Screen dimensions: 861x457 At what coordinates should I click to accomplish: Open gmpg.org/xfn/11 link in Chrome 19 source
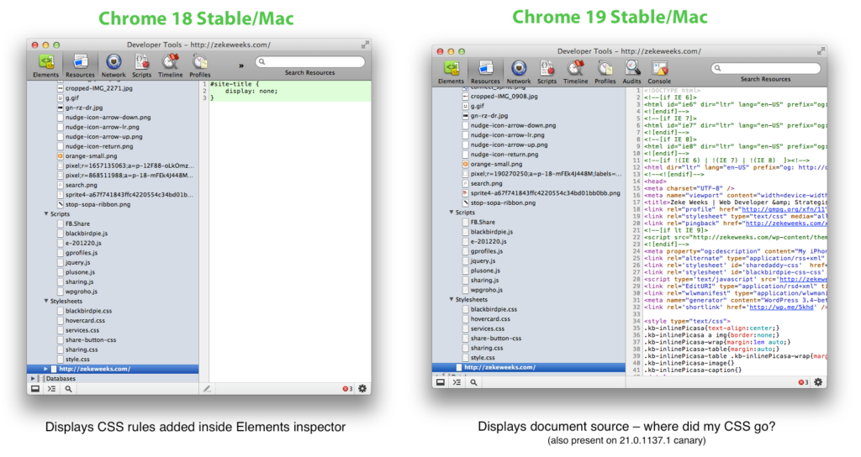pos(784,209)
